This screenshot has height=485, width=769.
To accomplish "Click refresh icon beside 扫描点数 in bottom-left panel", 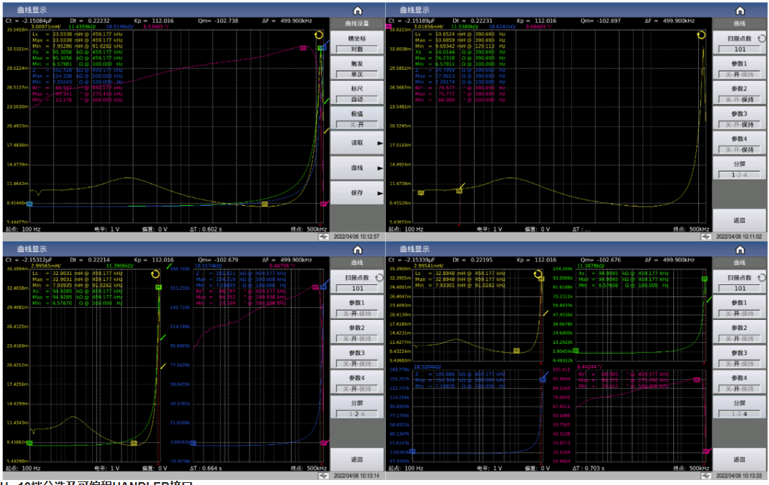I will 379,278.
